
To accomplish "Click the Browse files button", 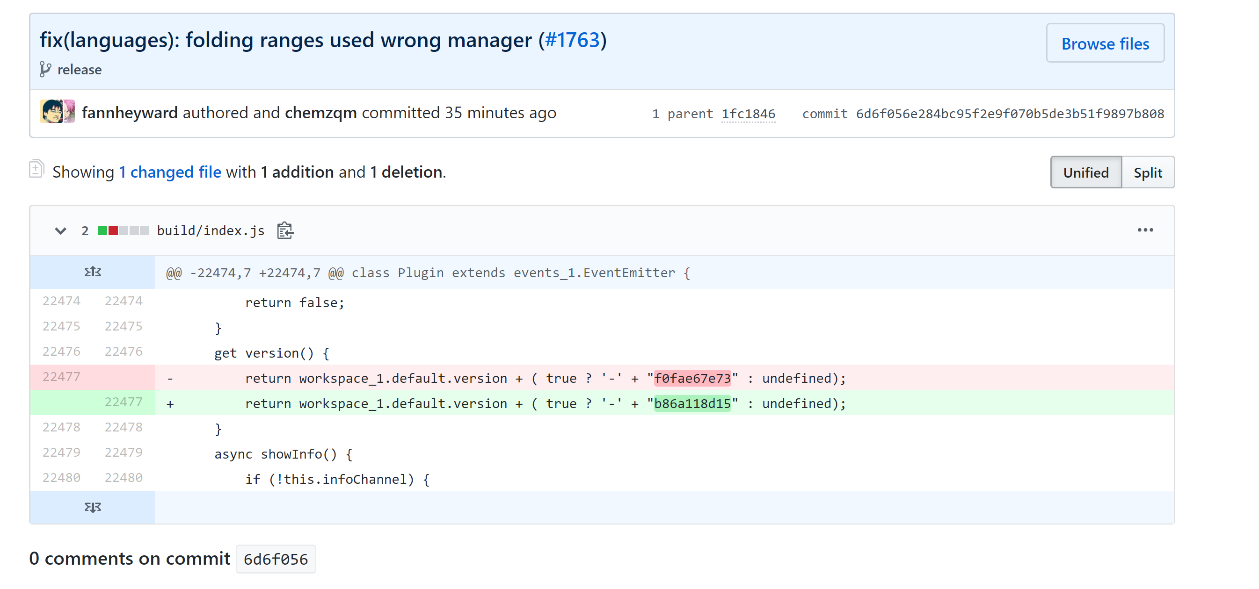I will tap(1105, 43).
